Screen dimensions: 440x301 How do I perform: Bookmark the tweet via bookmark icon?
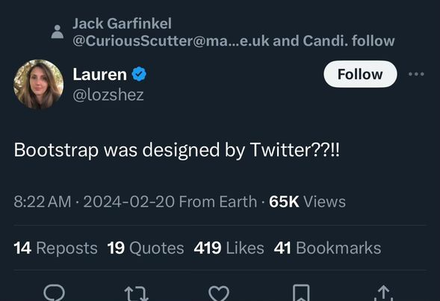click(301, 293)
